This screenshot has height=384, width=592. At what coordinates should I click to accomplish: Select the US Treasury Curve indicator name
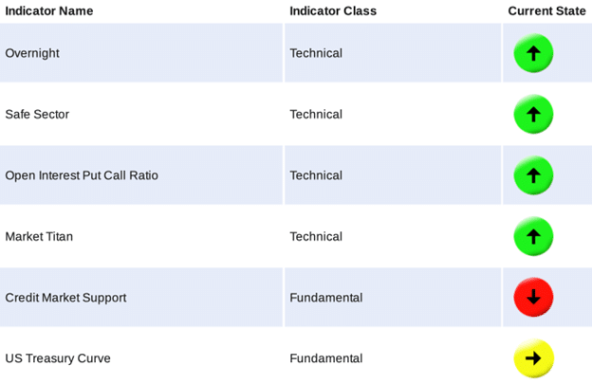point(58,358)
